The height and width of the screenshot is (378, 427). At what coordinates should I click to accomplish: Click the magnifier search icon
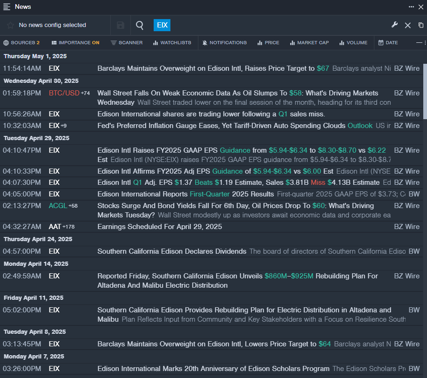click(x=140, y=25)
